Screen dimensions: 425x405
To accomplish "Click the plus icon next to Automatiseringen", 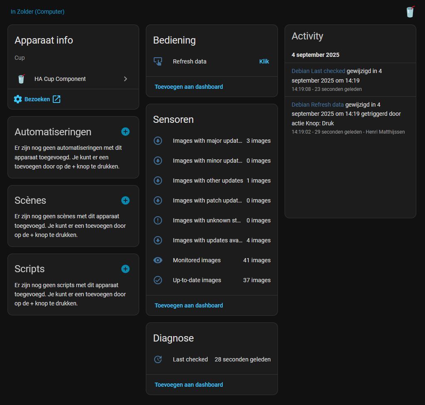I will click(125, 132).
